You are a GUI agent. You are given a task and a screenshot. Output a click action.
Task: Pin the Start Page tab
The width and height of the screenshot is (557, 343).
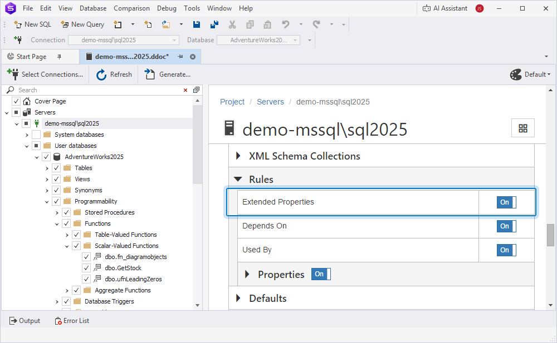(x=60, y=56)
